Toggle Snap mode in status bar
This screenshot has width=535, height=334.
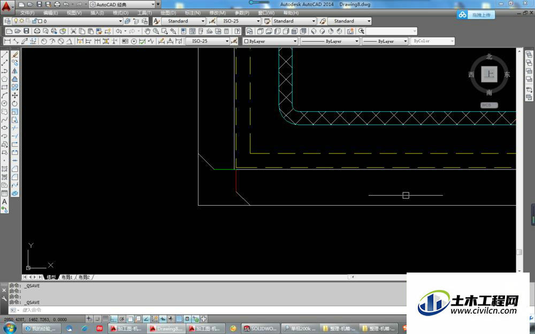(x=97, y=319)
